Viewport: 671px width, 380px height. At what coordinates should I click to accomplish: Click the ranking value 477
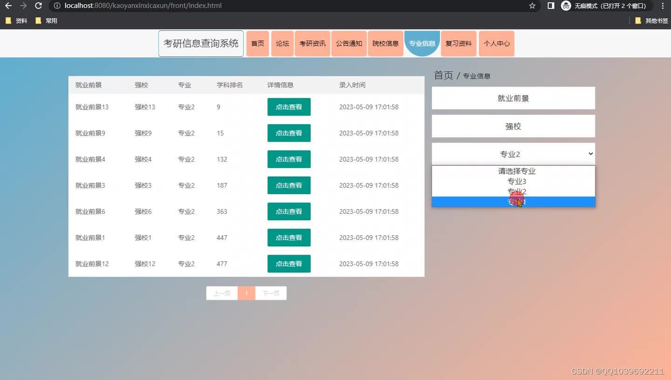(x=222, y=263)
